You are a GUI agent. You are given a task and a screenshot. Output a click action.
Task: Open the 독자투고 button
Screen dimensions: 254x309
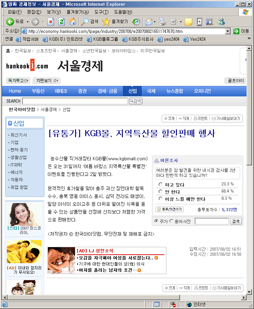click(18, 80)
